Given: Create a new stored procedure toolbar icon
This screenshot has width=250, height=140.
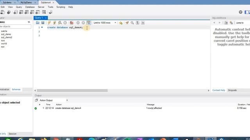Looking at the screenshot, I should click(x=32, y=12).
